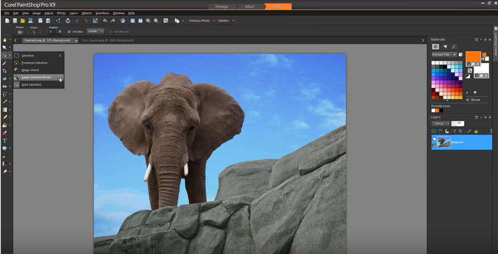The image size is (498, 254).
Task: Toggle the All tools checkbox
Action: pyautogui.click(x=468, y=99)
